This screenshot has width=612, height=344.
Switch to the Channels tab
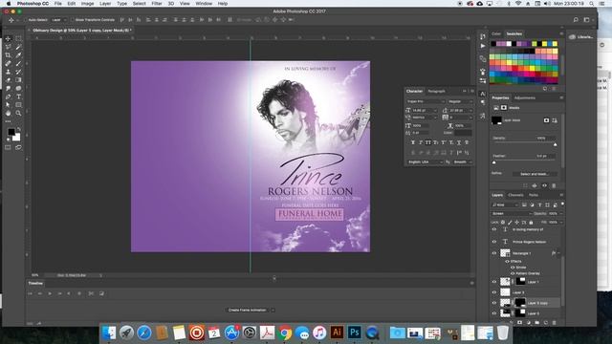coord(515,195)
